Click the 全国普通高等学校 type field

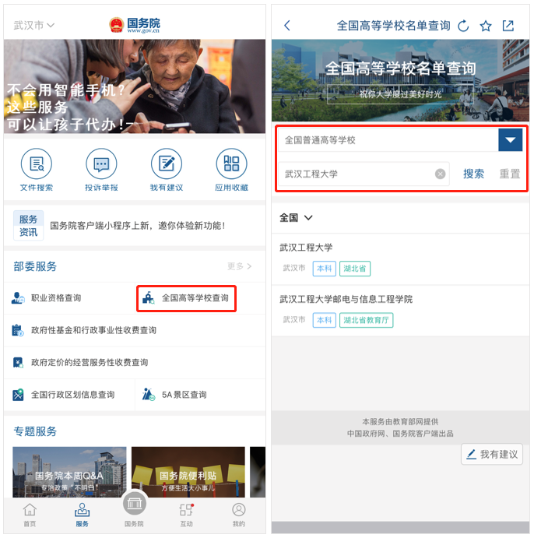[388, 140]
